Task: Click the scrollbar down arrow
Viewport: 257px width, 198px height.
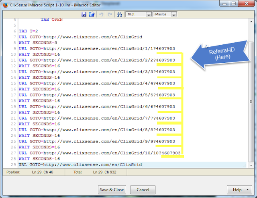Action: tap(251, 165)
